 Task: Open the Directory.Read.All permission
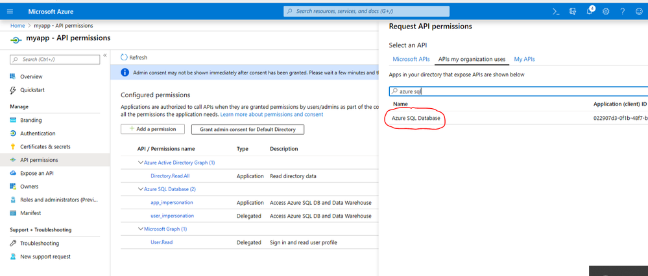point(170,176)
